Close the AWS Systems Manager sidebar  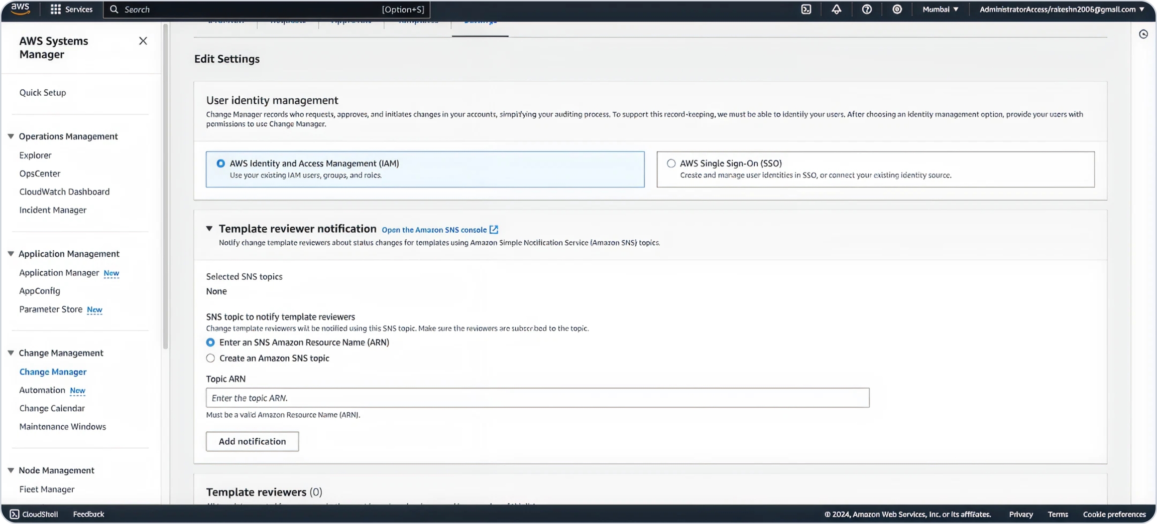click(143, 41)
